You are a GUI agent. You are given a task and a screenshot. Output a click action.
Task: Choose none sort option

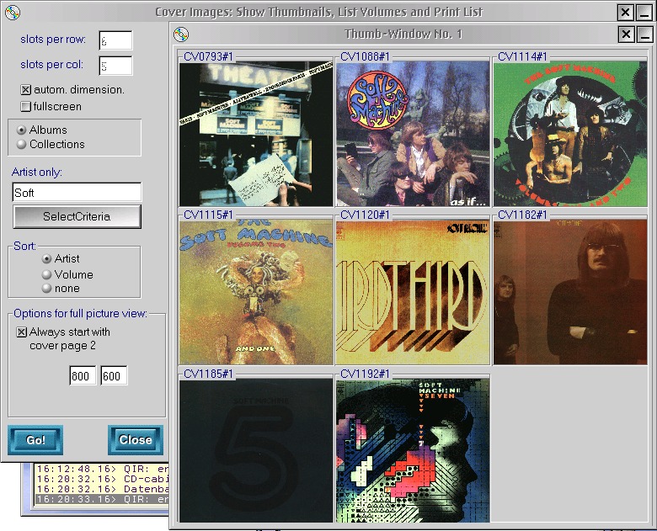(x=46, y=288)
